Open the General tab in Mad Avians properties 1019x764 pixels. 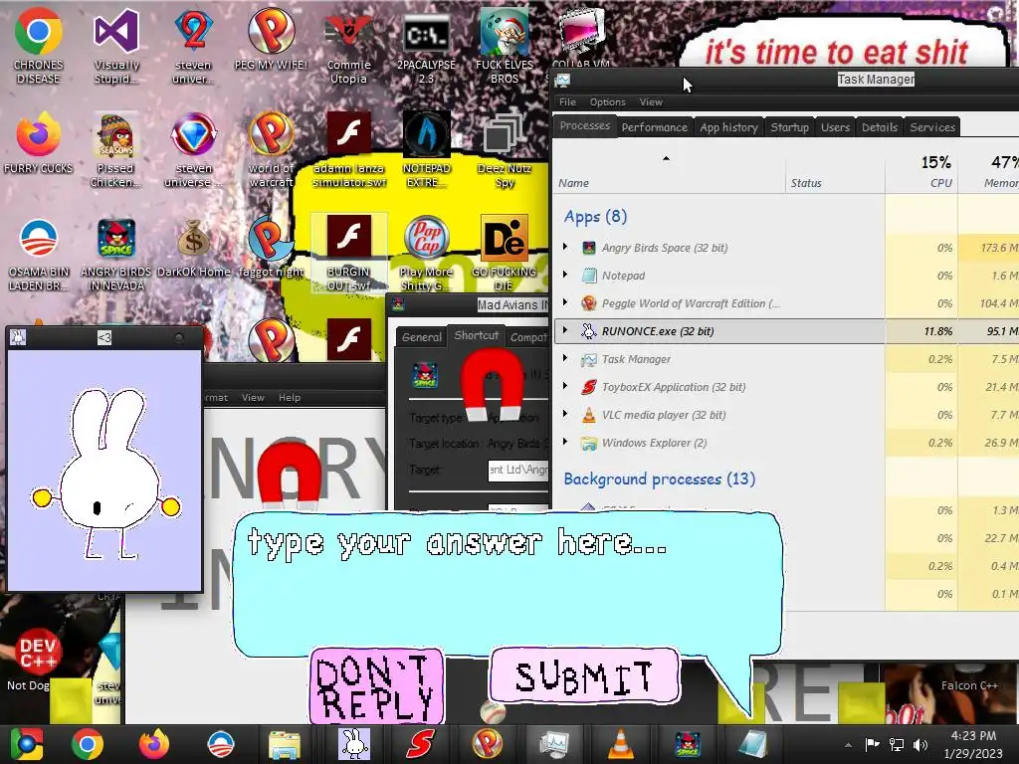click(421, 337)
